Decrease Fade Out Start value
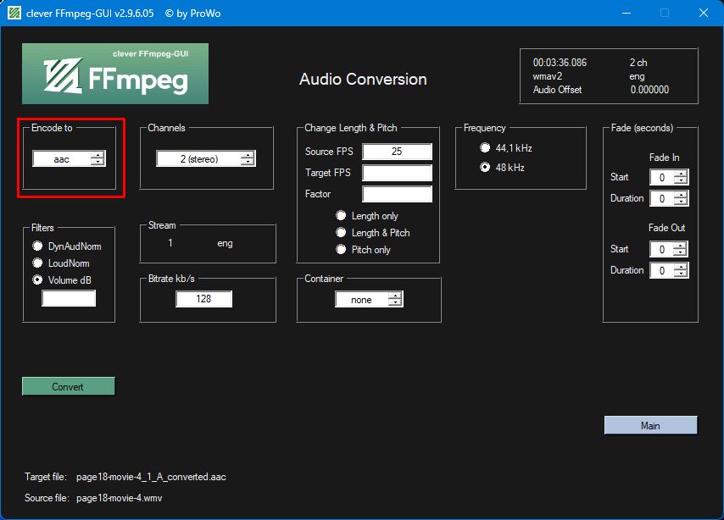Image resolution: width=724 pixels, height=520 pixels. 681,252
